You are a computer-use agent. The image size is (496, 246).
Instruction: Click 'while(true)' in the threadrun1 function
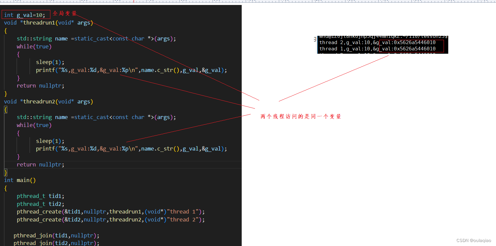tap(34, 46)
